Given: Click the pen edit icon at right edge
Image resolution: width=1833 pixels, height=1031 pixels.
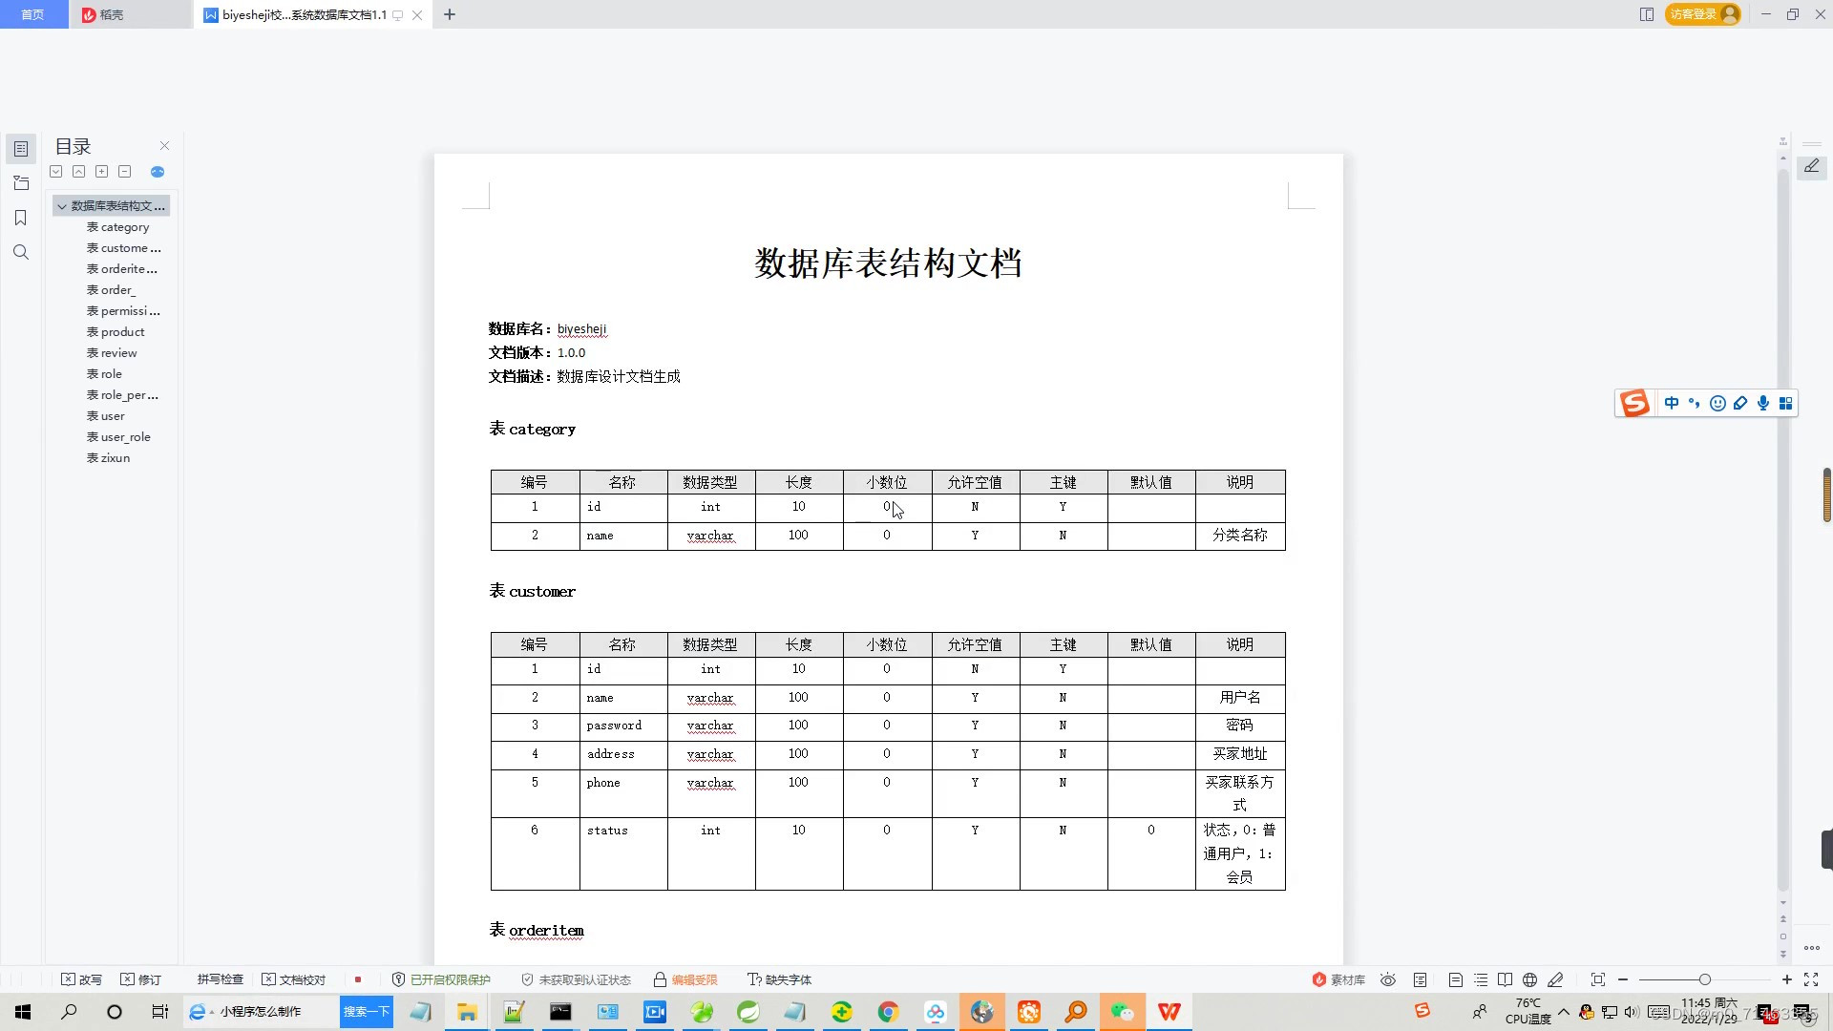Looking at the screenshot, I should point(1811,167).
